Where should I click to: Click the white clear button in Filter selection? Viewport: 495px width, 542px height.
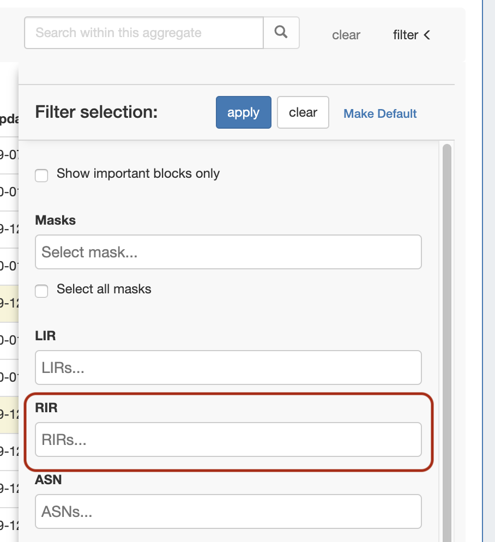(x=303, y=112)
